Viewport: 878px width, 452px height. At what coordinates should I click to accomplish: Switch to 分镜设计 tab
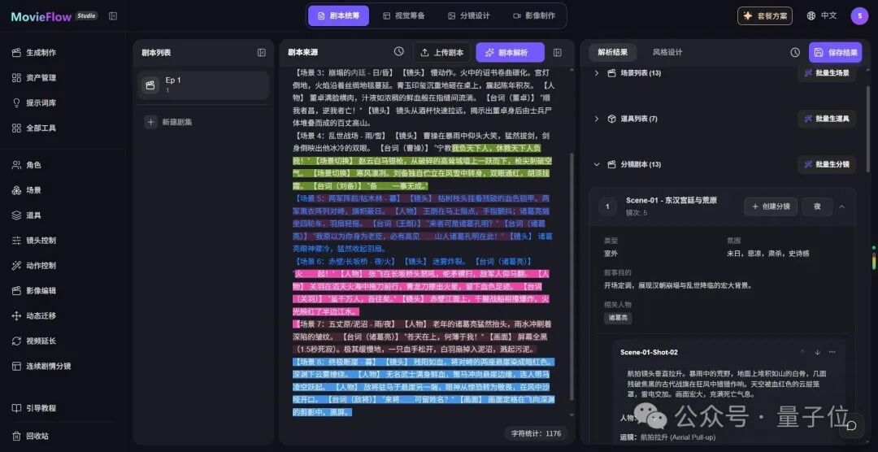tap(469, 15)
